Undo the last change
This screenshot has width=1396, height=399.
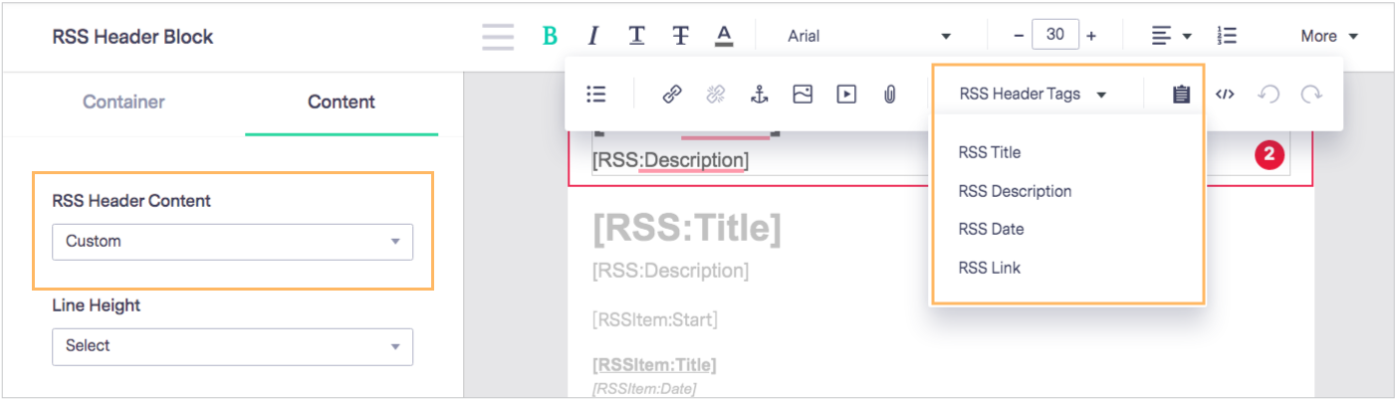coord(1269,94)
